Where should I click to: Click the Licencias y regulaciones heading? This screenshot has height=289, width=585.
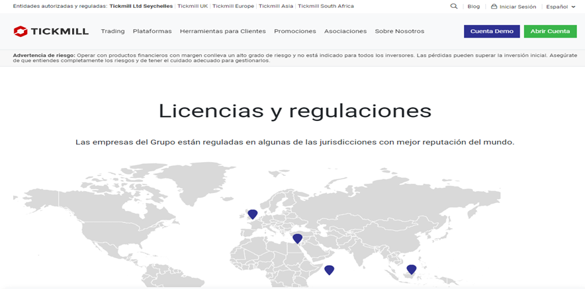tap(295, 111)
